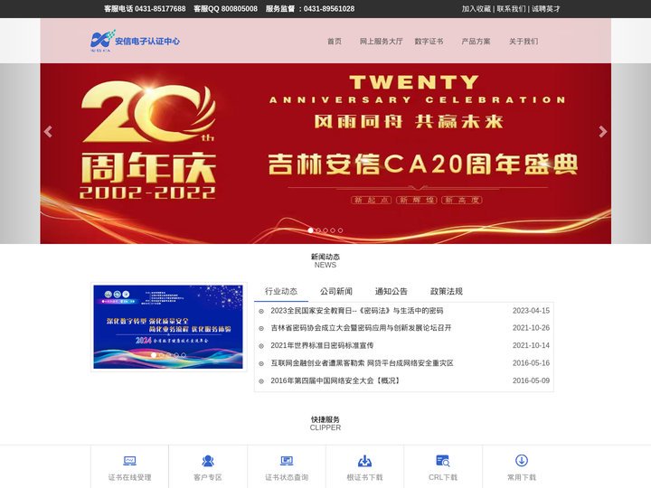Open the 证书状态查询 icon
The width and height of the screenshot is (651, 488).
tap(287, 461)
